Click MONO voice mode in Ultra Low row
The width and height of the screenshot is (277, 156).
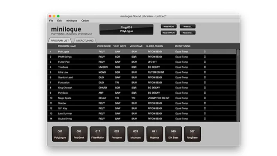pos(102,72)
